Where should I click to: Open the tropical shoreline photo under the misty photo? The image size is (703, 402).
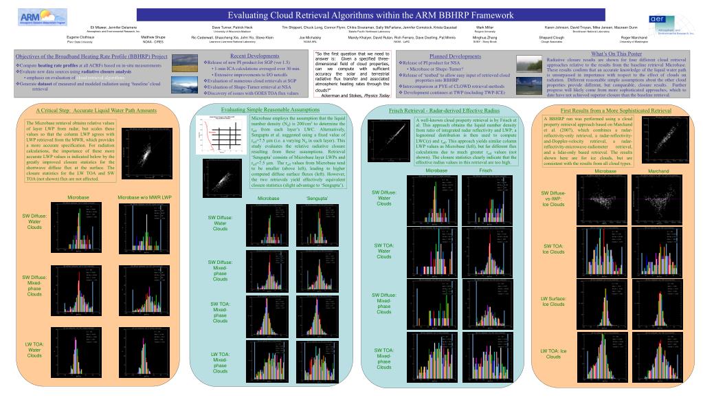click(529, 86)
